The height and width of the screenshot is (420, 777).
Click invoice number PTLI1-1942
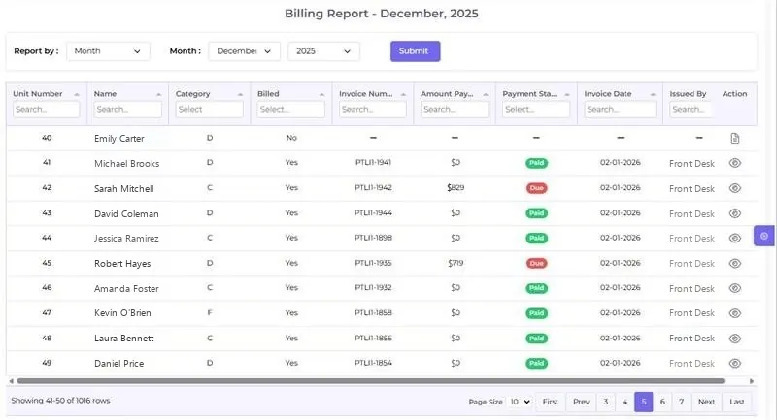[373, 188]
